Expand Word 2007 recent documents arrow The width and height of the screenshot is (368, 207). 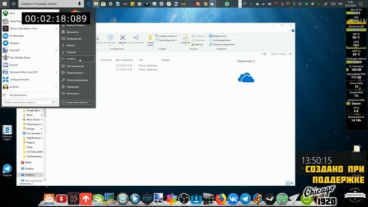(x=56, y=72)
